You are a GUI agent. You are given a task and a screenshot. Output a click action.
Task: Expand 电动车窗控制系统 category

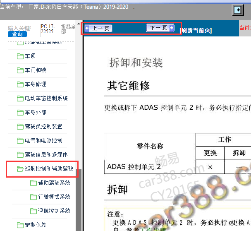(46, 98)
